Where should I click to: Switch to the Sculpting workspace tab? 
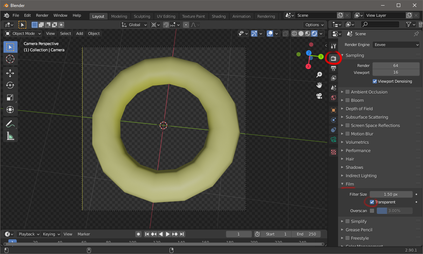pyautogui.click(x=142, y=16)
